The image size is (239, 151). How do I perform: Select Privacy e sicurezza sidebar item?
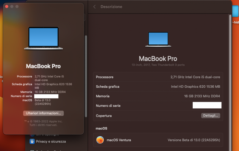click(x=48, y=141)
